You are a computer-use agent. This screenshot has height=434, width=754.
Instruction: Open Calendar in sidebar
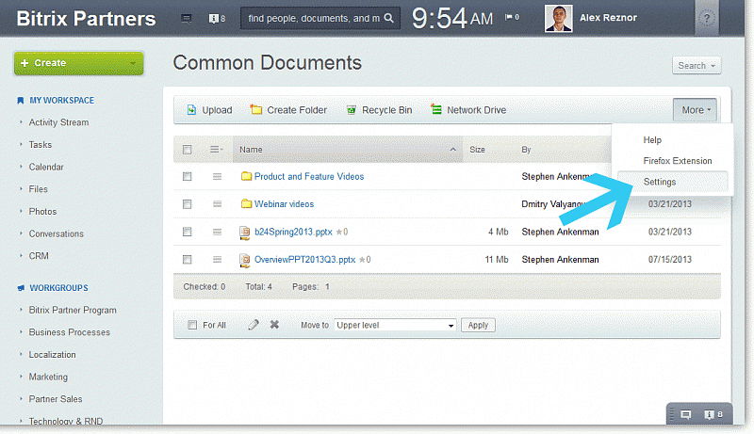(46, 167)
